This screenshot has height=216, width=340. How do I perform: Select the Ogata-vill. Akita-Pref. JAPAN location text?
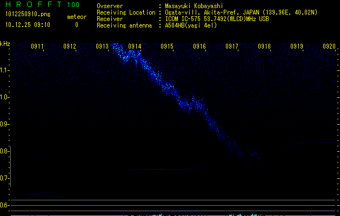(241, 12)
